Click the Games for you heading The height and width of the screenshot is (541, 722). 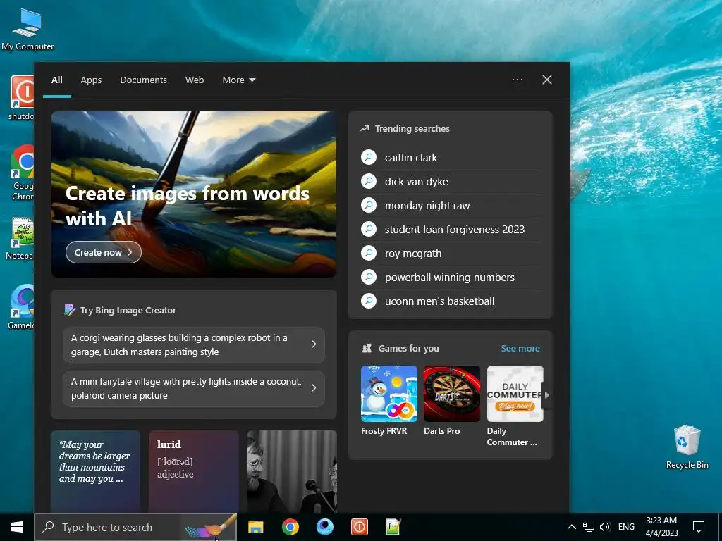coord(408,349)
